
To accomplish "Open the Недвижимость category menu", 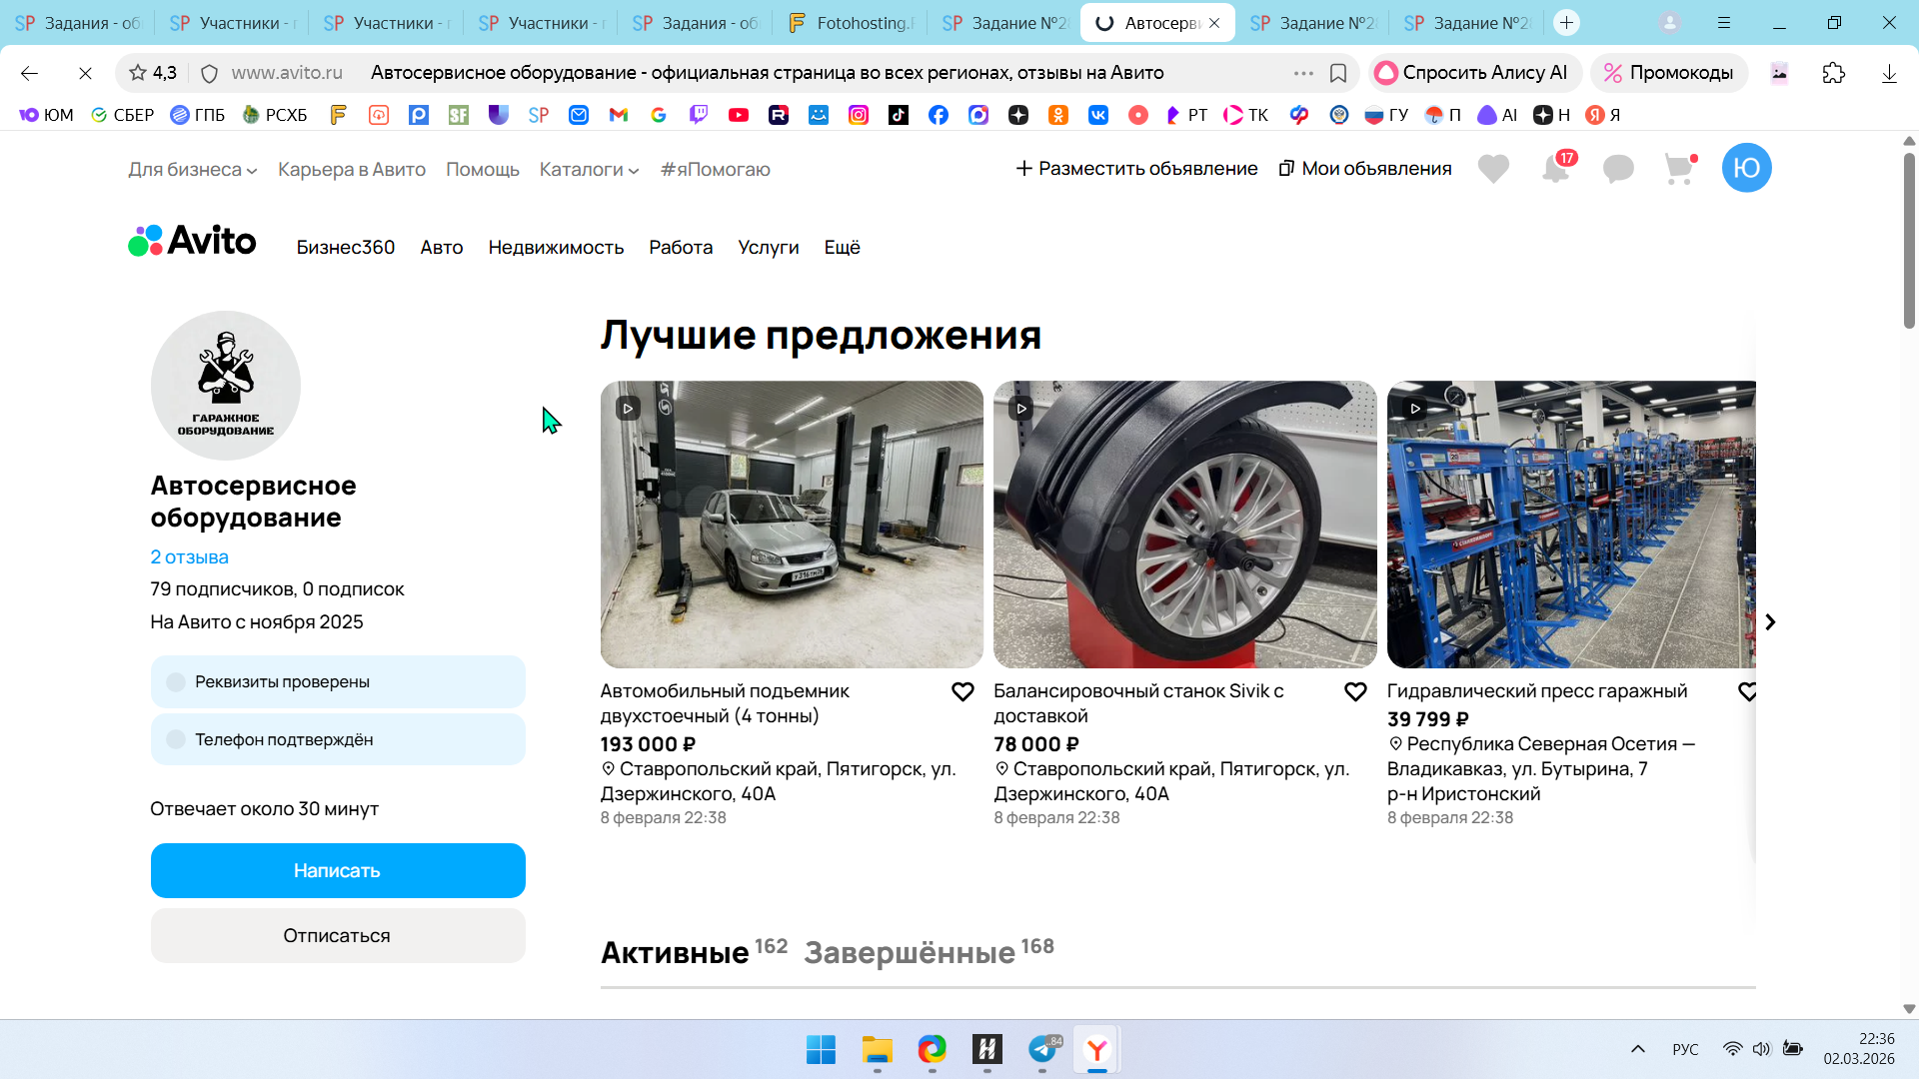I will click(556, 247).
